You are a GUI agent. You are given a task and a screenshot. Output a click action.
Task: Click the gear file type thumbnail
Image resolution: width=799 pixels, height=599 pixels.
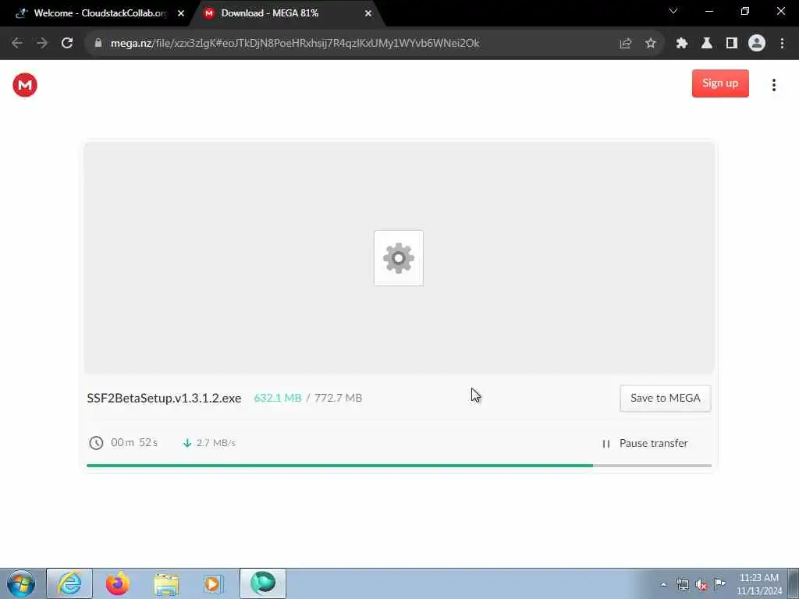399,258
